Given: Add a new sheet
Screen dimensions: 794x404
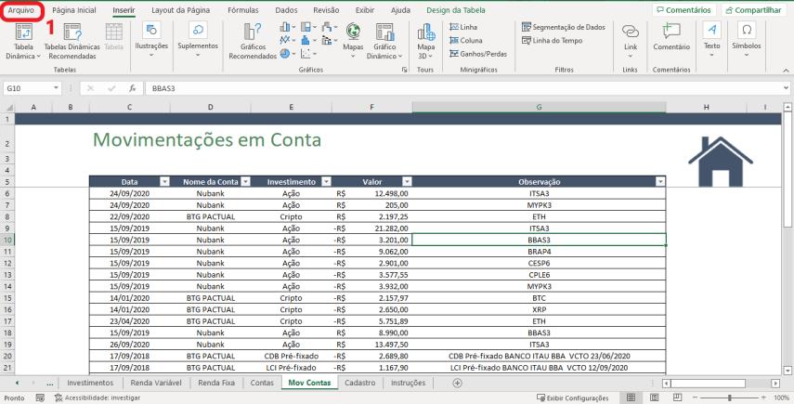Looking at the screenshot, I should [457, 384].
